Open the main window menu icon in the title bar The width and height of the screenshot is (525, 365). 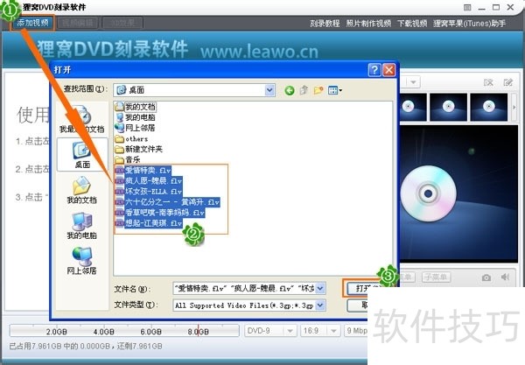tap(467, 7)
